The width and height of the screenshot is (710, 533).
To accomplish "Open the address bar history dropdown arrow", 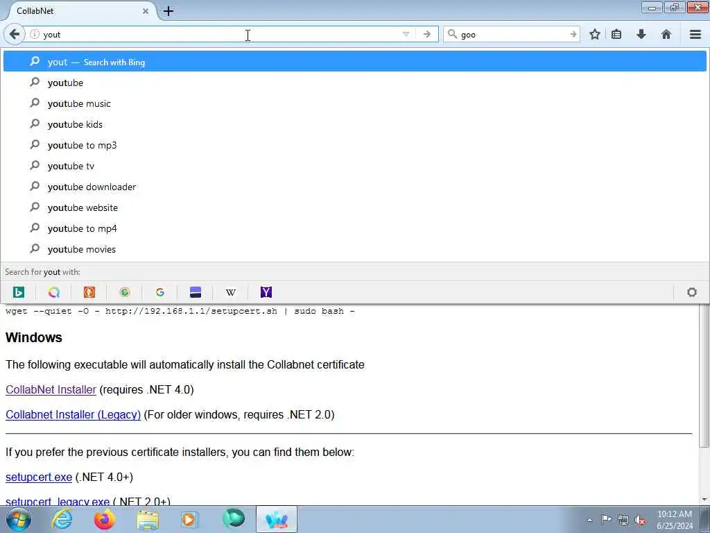I will [x=406, y=35].
